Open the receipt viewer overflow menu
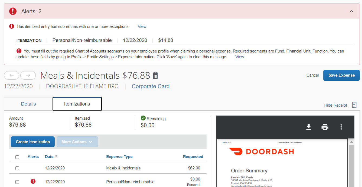This screenshot has width=362, height=187. tap(341, 127)
